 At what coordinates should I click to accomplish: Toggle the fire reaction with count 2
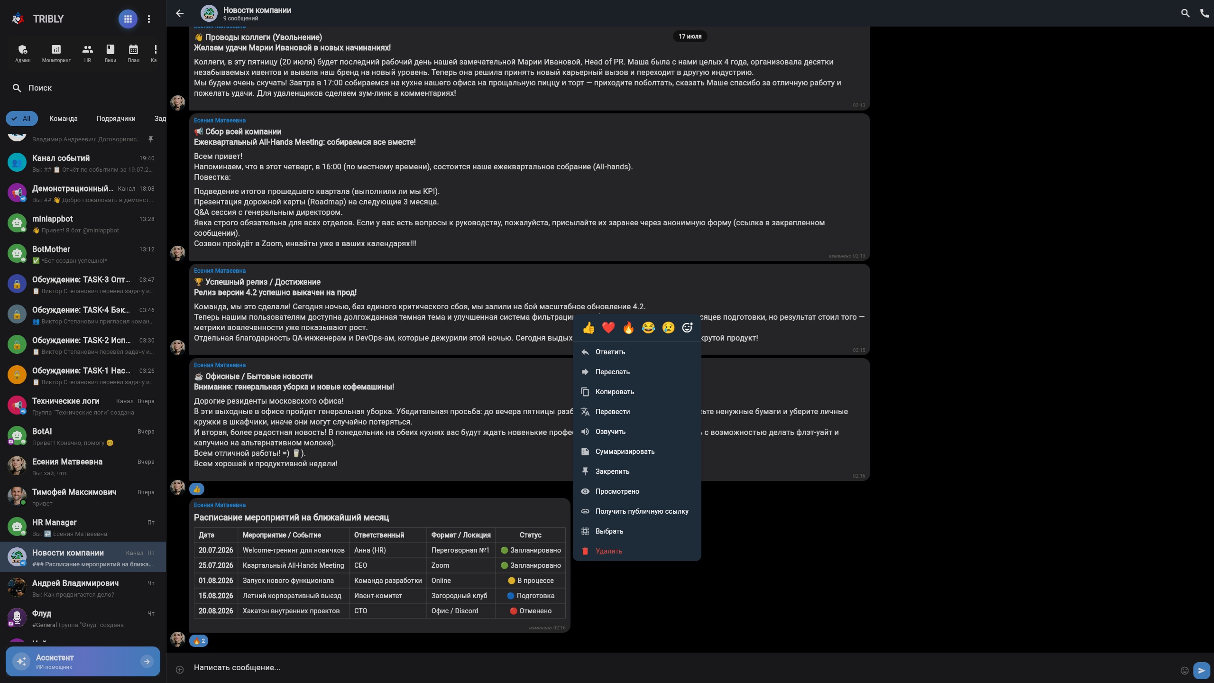199,641
